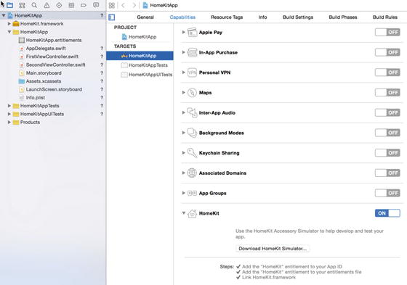This screenshot has height=285, width=407.
Task: Click the In-App Purchase coin stack icon
Action: pos(192,53)
